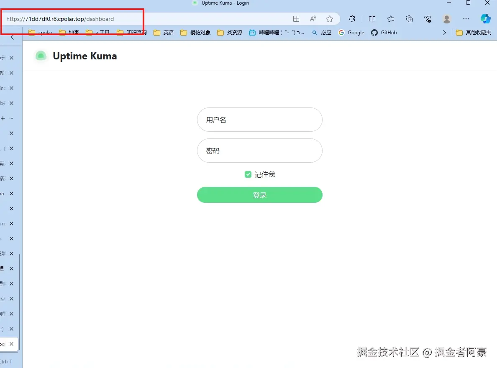Open the user profile avatar

pos(447,19)
